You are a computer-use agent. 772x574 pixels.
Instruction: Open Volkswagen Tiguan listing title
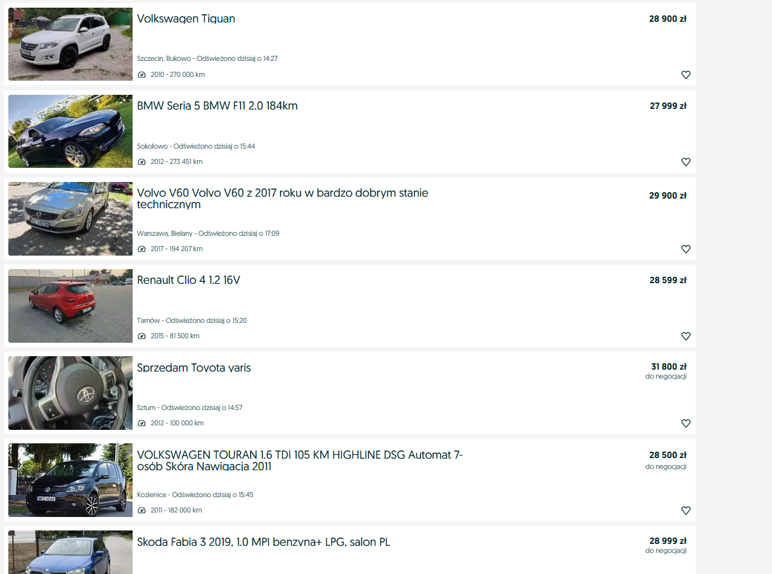point(186,19)
